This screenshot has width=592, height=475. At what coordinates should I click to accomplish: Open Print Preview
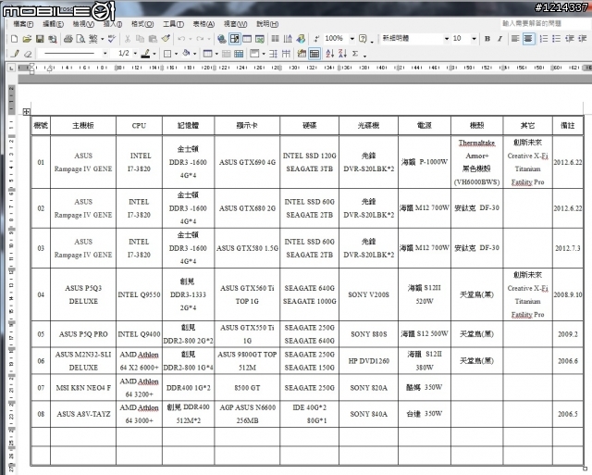80,39
